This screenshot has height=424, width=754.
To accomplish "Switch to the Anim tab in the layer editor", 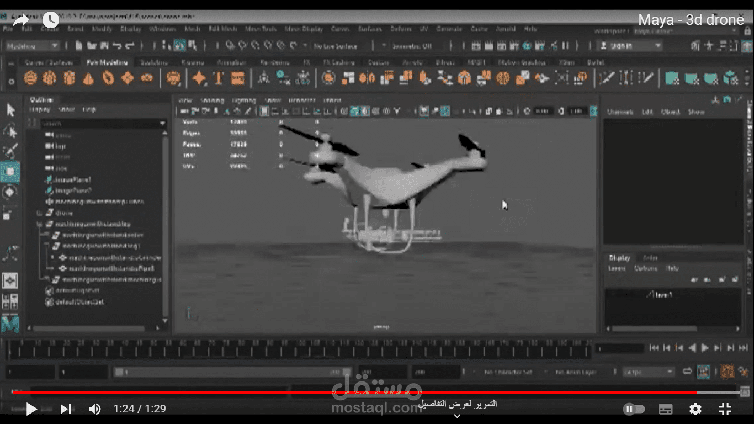I will pos(650,258).
